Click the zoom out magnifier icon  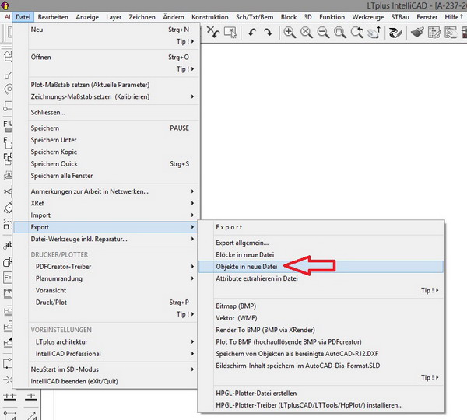(323, 32)
